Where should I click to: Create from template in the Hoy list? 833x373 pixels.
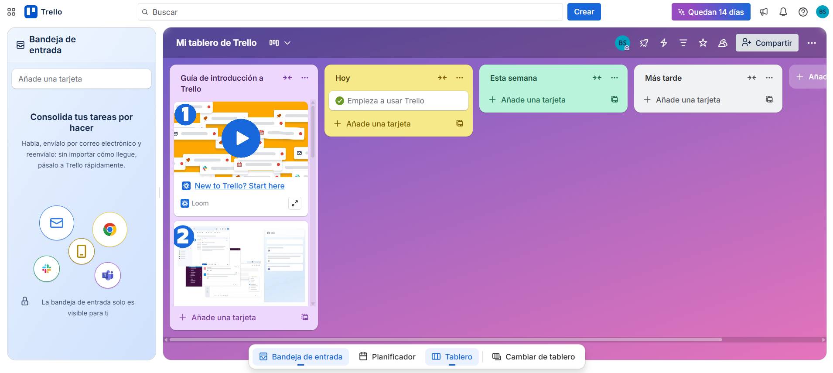coord(460,123)
